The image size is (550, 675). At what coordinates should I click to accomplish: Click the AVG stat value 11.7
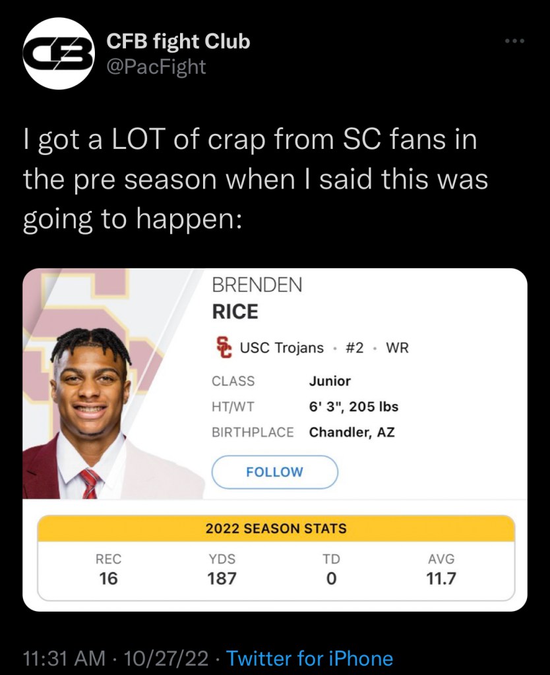[x=441, y=579]
